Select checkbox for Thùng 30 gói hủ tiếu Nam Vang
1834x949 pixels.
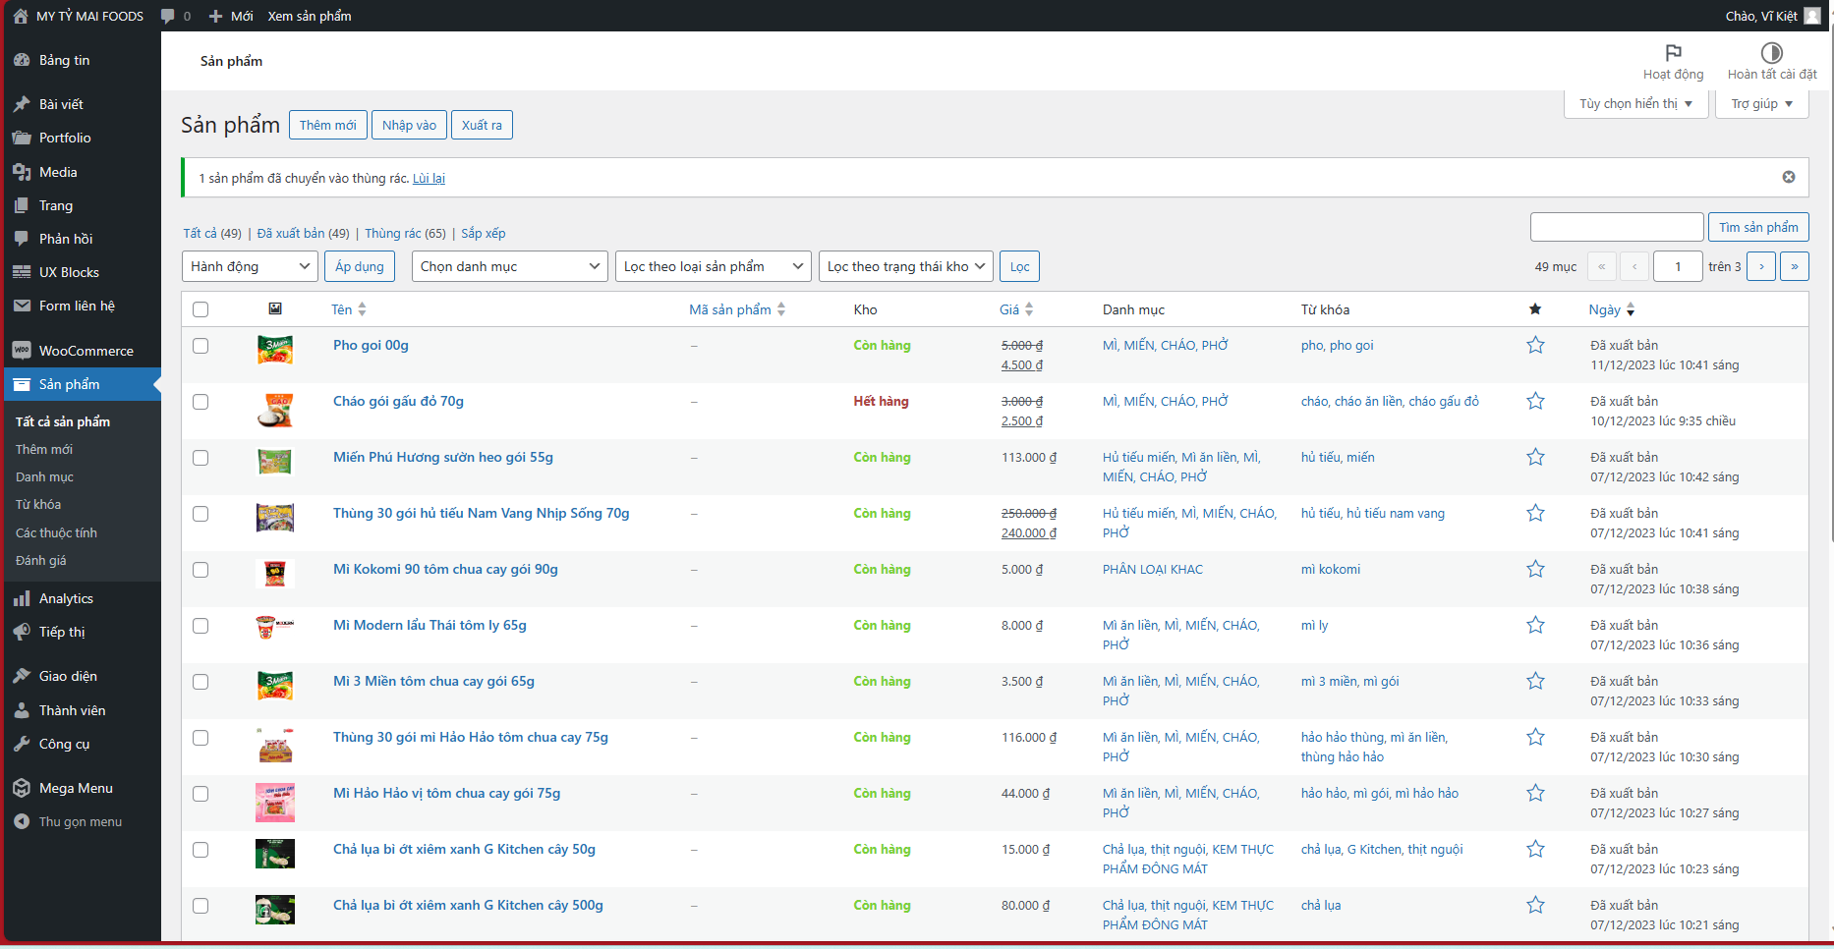(201, 514)
